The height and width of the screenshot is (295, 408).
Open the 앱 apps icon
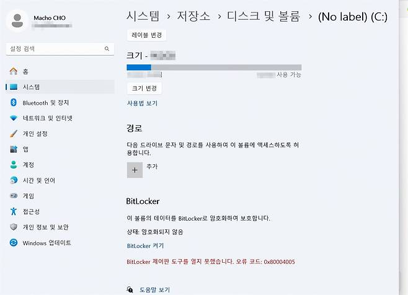[x=14, y=149]
